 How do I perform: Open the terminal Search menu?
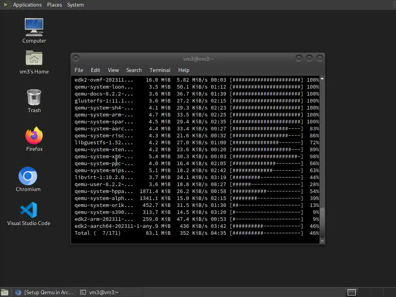tap(134, 70)
